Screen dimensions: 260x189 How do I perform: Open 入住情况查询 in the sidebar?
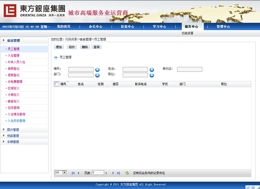click(x=16, y=114)
